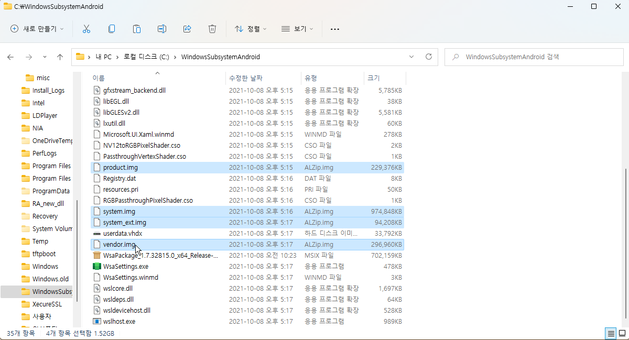This screenshot has height=340, width=629.
Task: Click the Rename icon in toolbar
Action: 162,29
